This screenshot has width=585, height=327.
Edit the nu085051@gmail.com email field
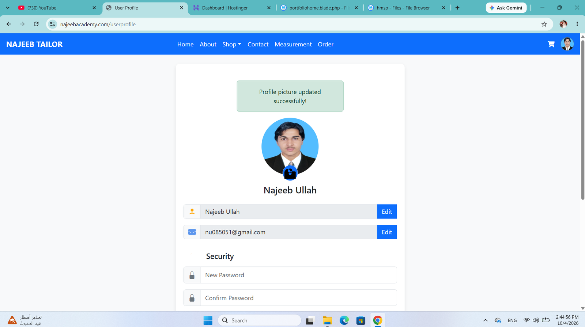pyautogui.click(x=387, y=232)
